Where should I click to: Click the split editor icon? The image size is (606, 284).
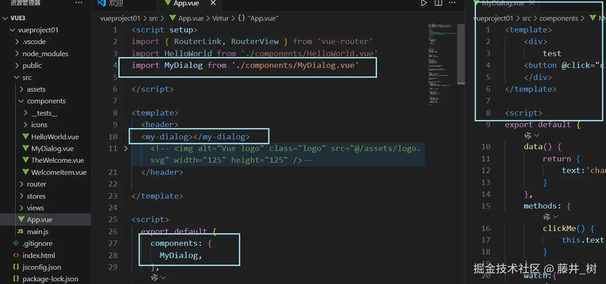coord(438,3)
